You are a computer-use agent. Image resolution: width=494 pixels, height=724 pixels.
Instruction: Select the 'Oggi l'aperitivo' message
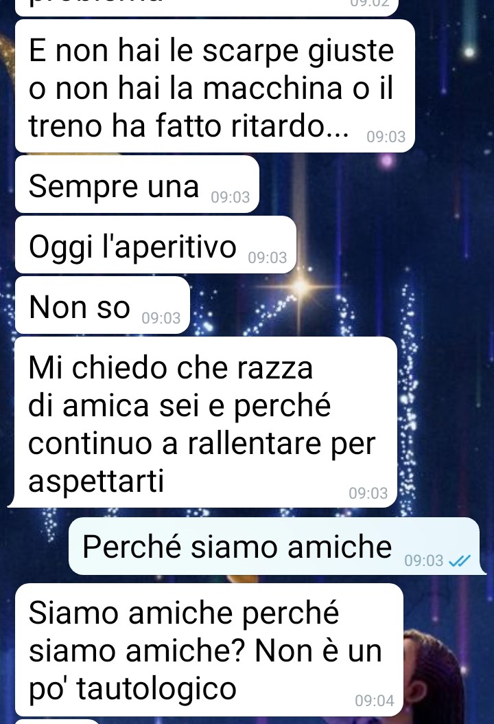pos(156,245)
